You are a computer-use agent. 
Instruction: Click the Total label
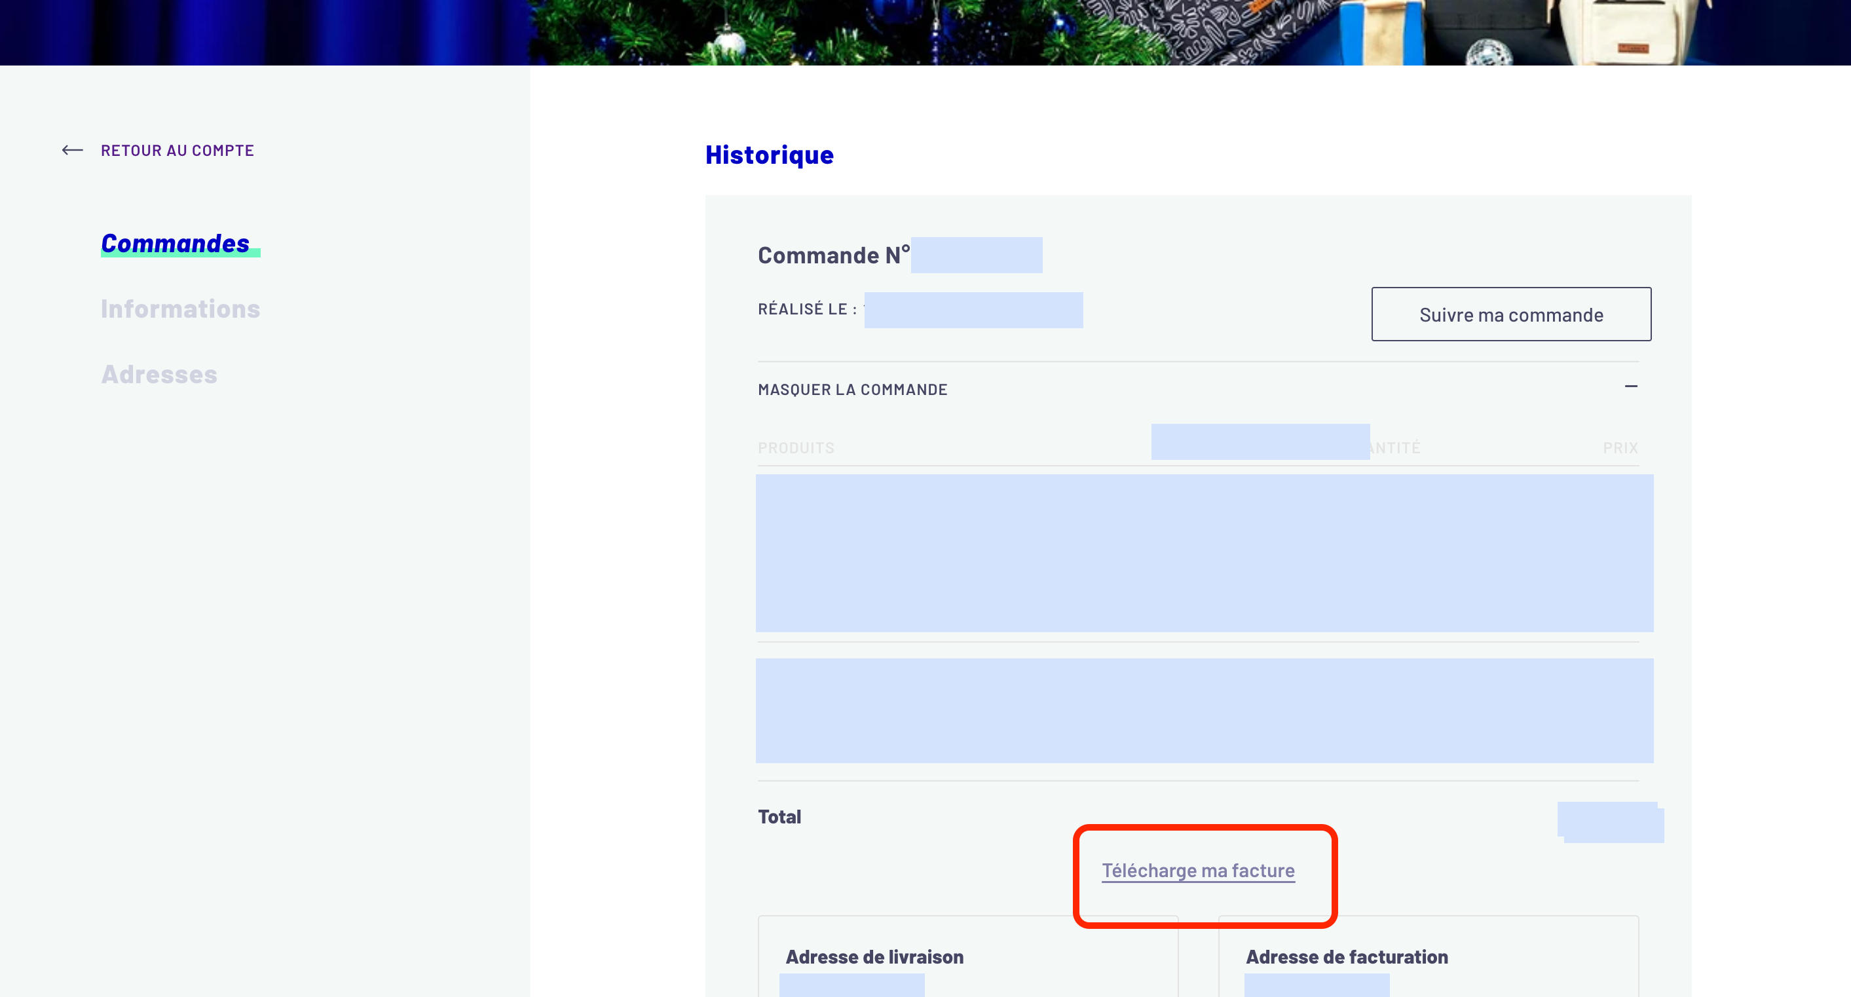click(x=779, y=817)
